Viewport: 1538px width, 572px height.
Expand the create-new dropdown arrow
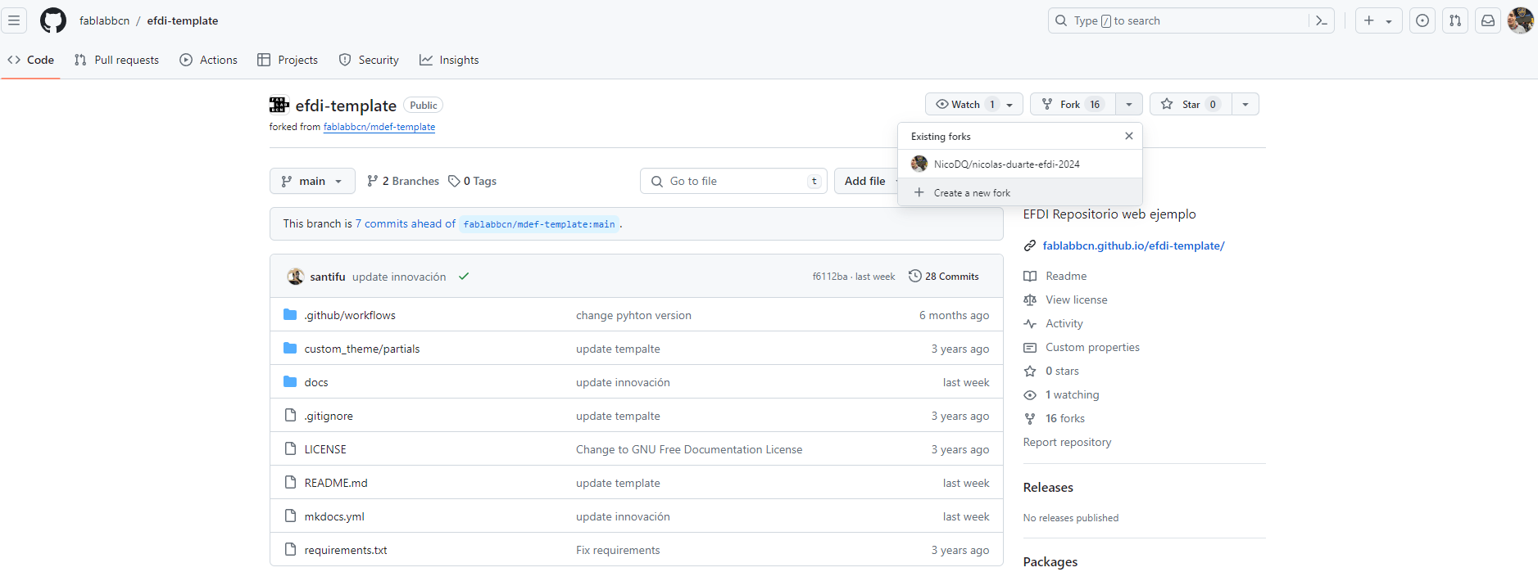[1389, 21]
